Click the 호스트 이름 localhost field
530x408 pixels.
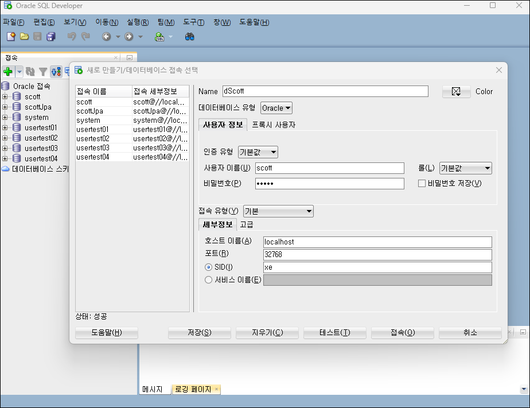pos(377,242)
